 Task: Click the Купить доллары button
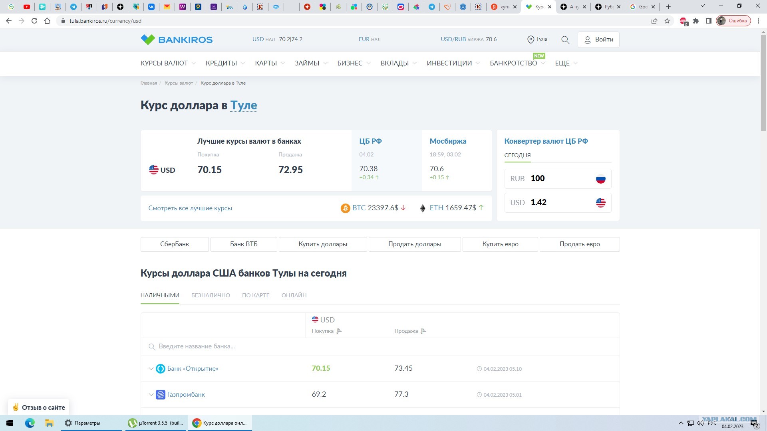point(323,244)
